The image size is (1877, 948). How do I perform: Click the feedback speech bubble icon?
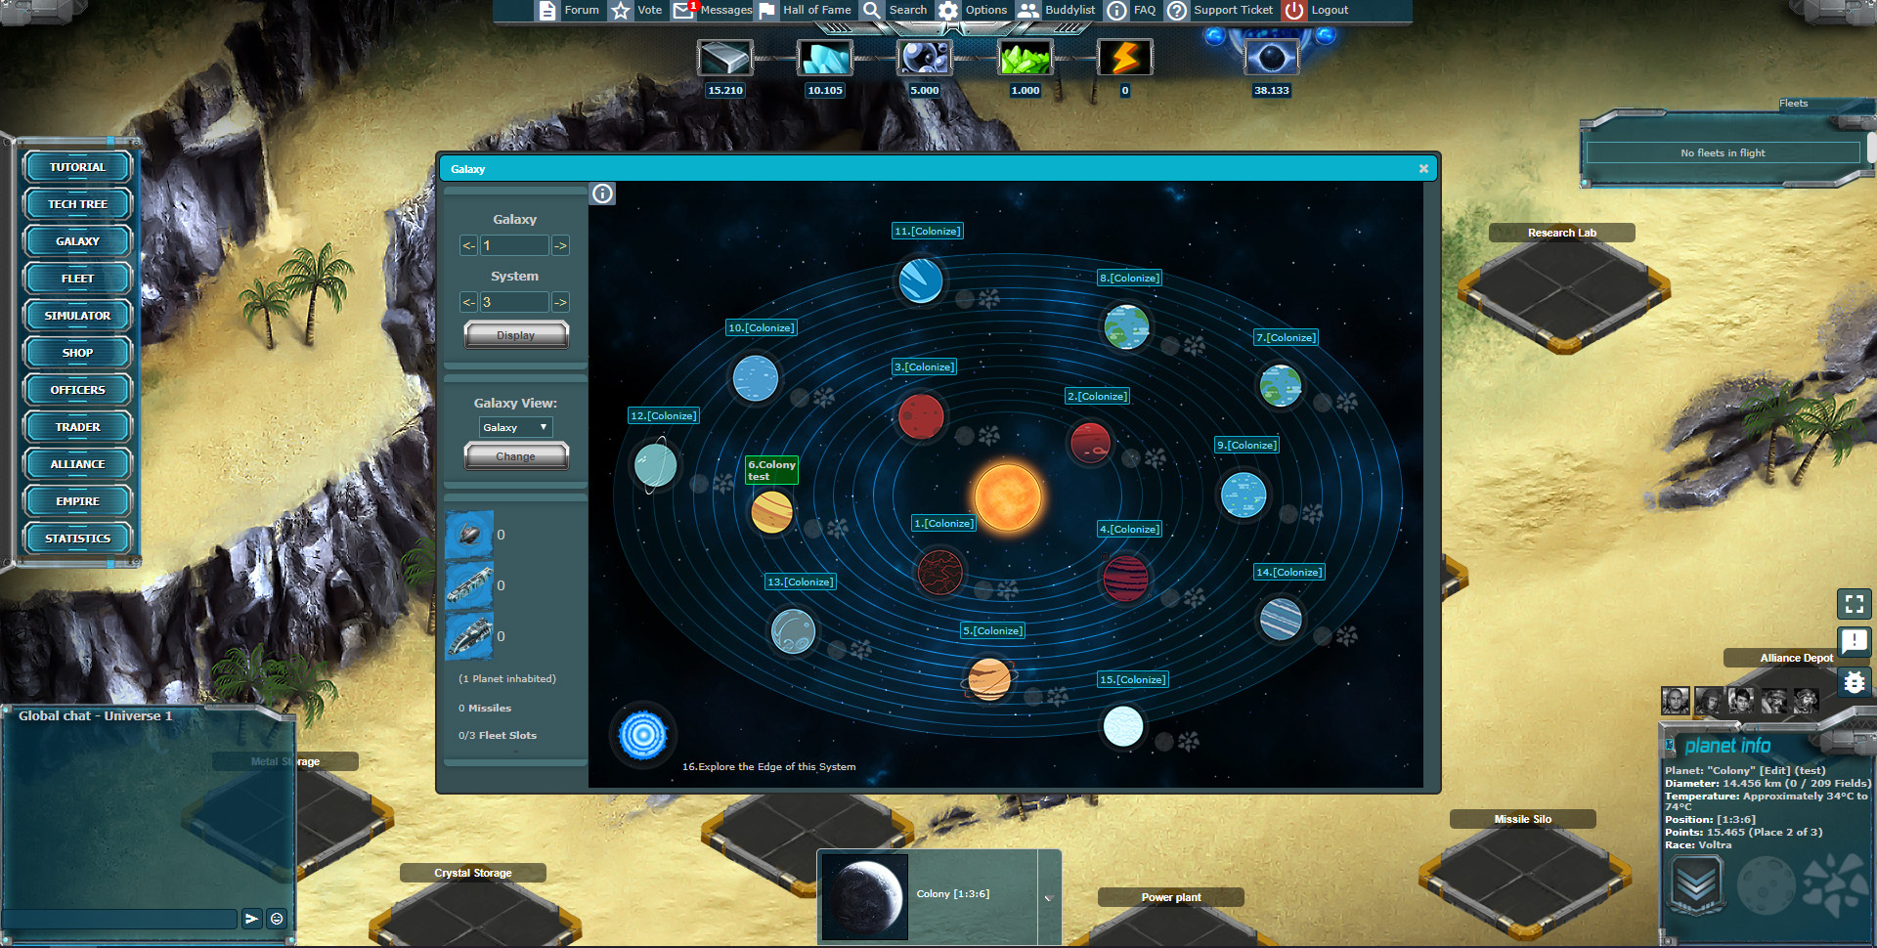[x=1854, y=642]
